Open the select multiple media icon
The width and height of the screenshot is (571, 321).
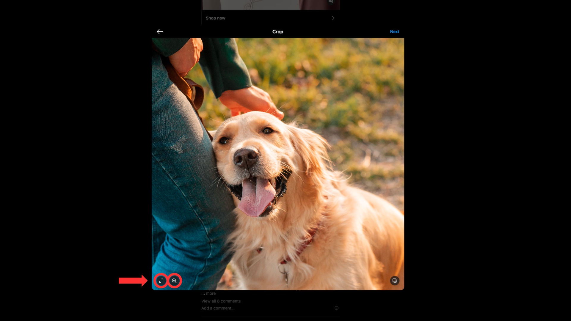pos(395,281)
